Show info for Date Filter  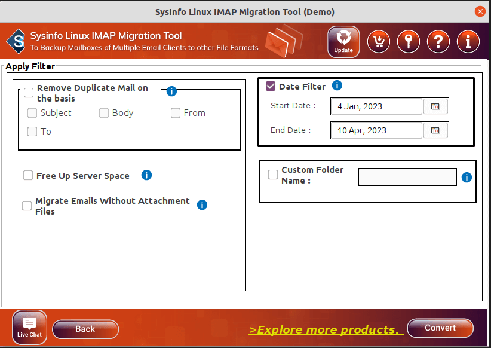(337, 86)
